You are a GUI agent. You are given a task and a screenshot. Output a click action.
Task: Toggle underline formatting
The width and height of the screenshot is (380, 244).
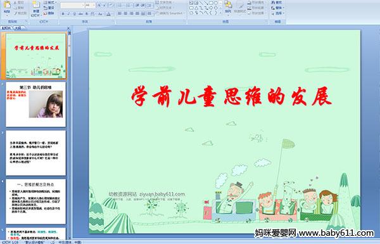tap(74, 14)
